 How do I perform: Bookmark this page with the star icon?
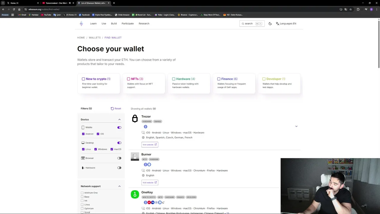(351, 9)
